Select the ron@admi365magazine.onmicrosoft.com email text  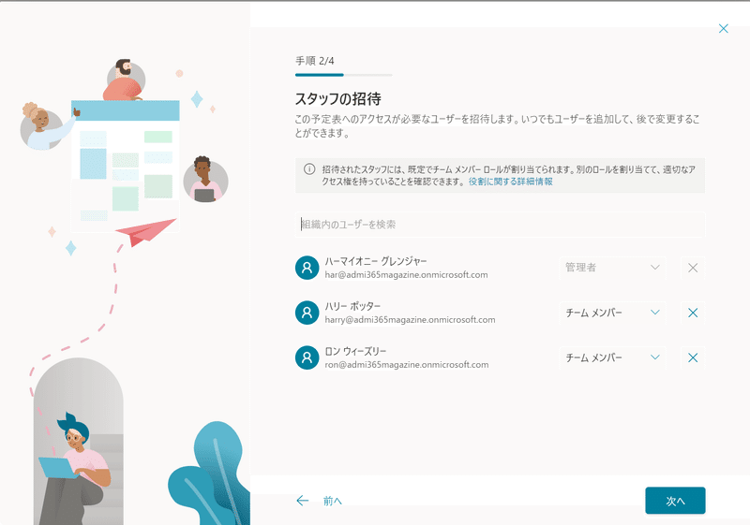click(407, 365)
